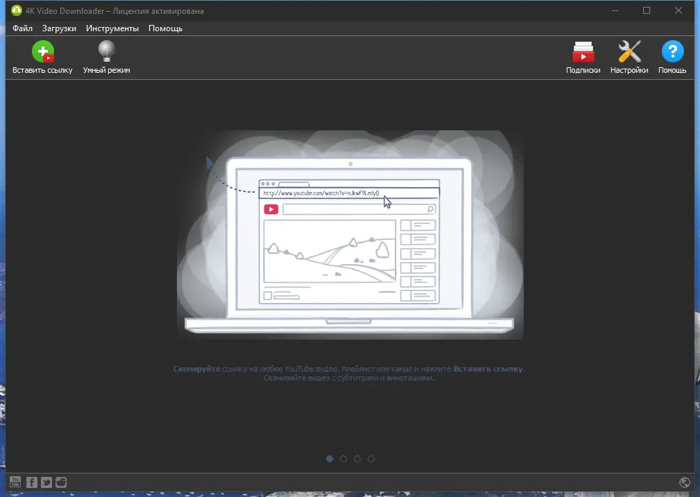700x497 pixels.
Task: Click the bold 'Вставить ссылку' hint text below illustration
Action: tap(488, 369)
